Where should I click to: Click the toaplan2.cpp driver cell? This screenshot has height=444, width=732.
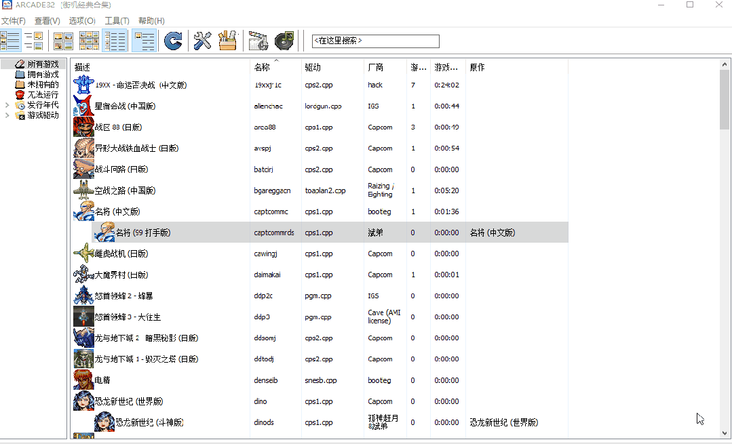point(326,190)
